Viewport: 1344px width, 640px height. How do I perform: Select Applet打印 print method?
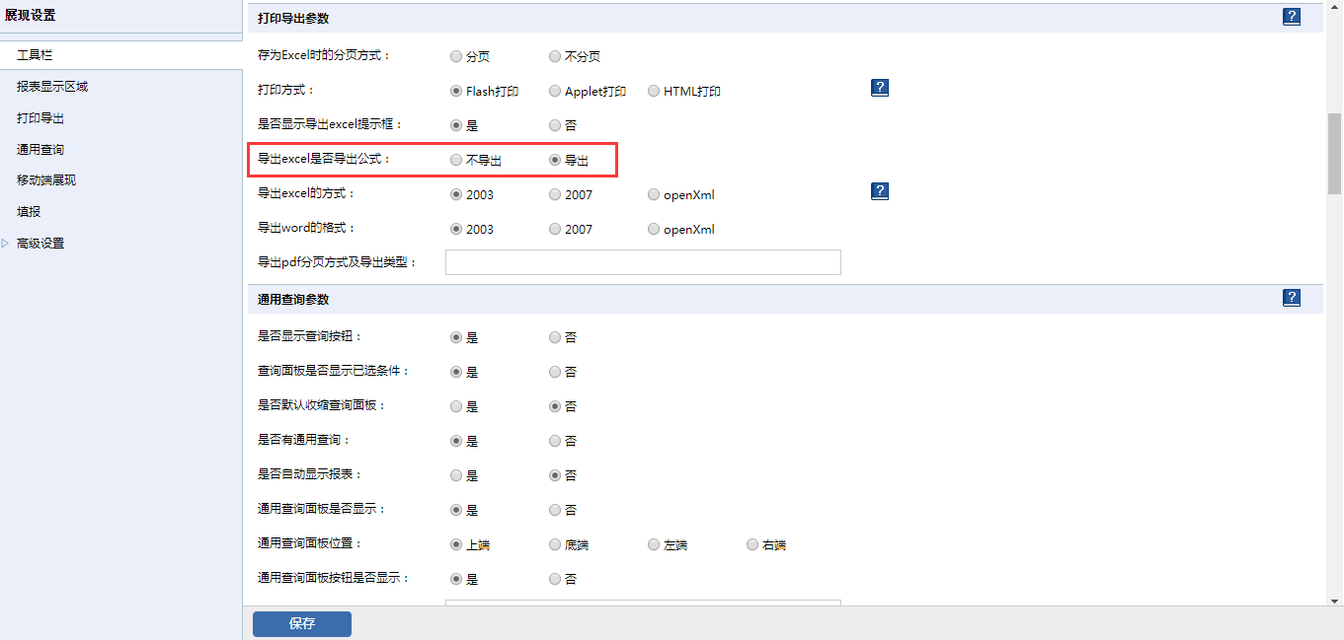555,91
